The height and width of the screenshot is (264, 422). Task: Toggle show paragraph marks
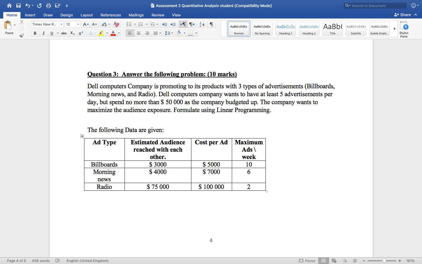tap(211, 24)
